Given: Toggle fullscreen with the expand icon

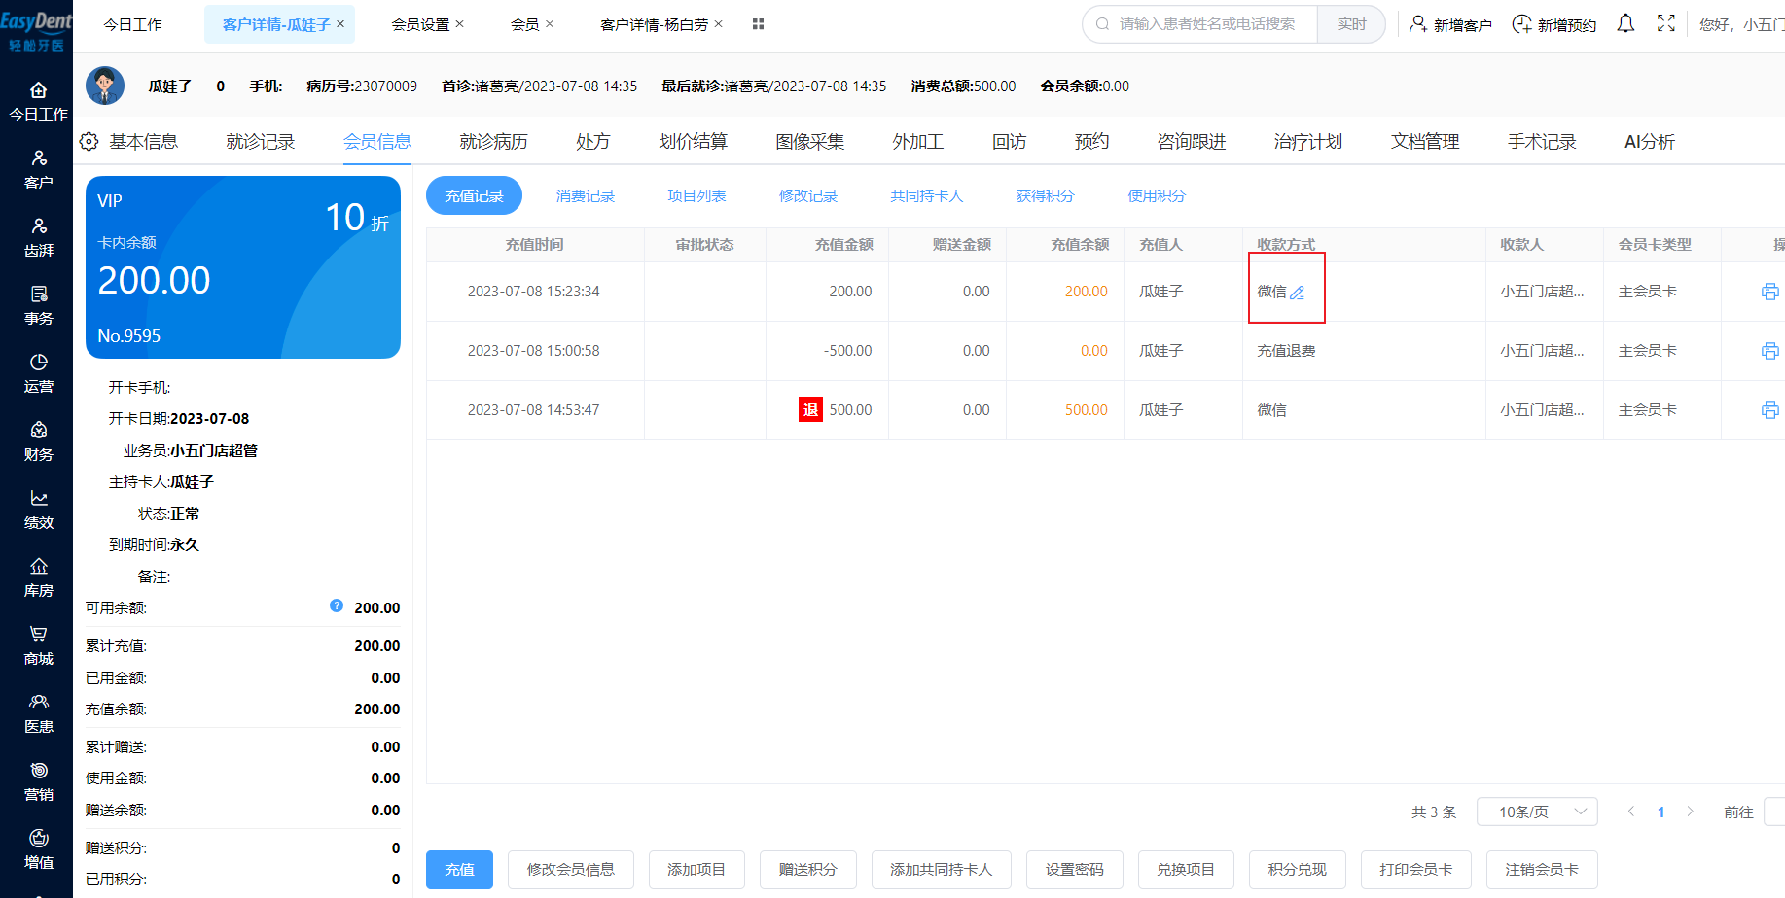Looking at the screenshot, I should (x=1666, y=23).
